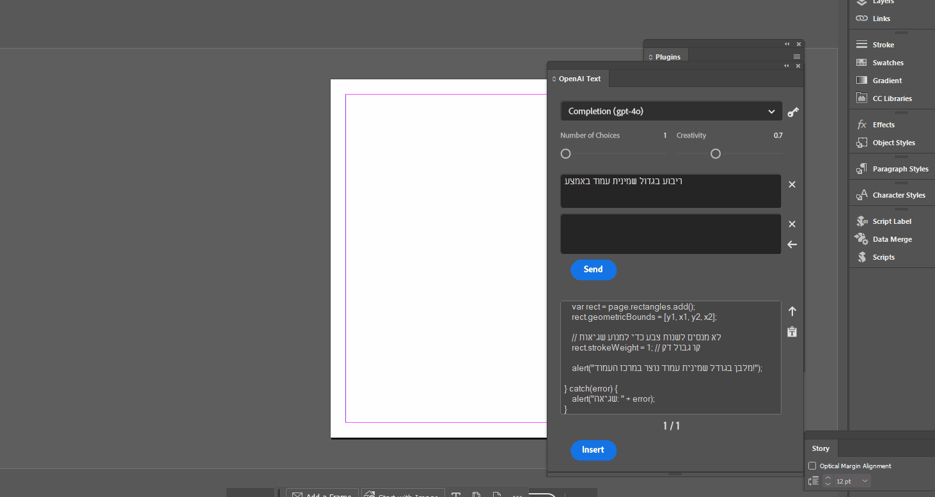
Task: Click inside the generated code result area
Action: pos(671,358)
